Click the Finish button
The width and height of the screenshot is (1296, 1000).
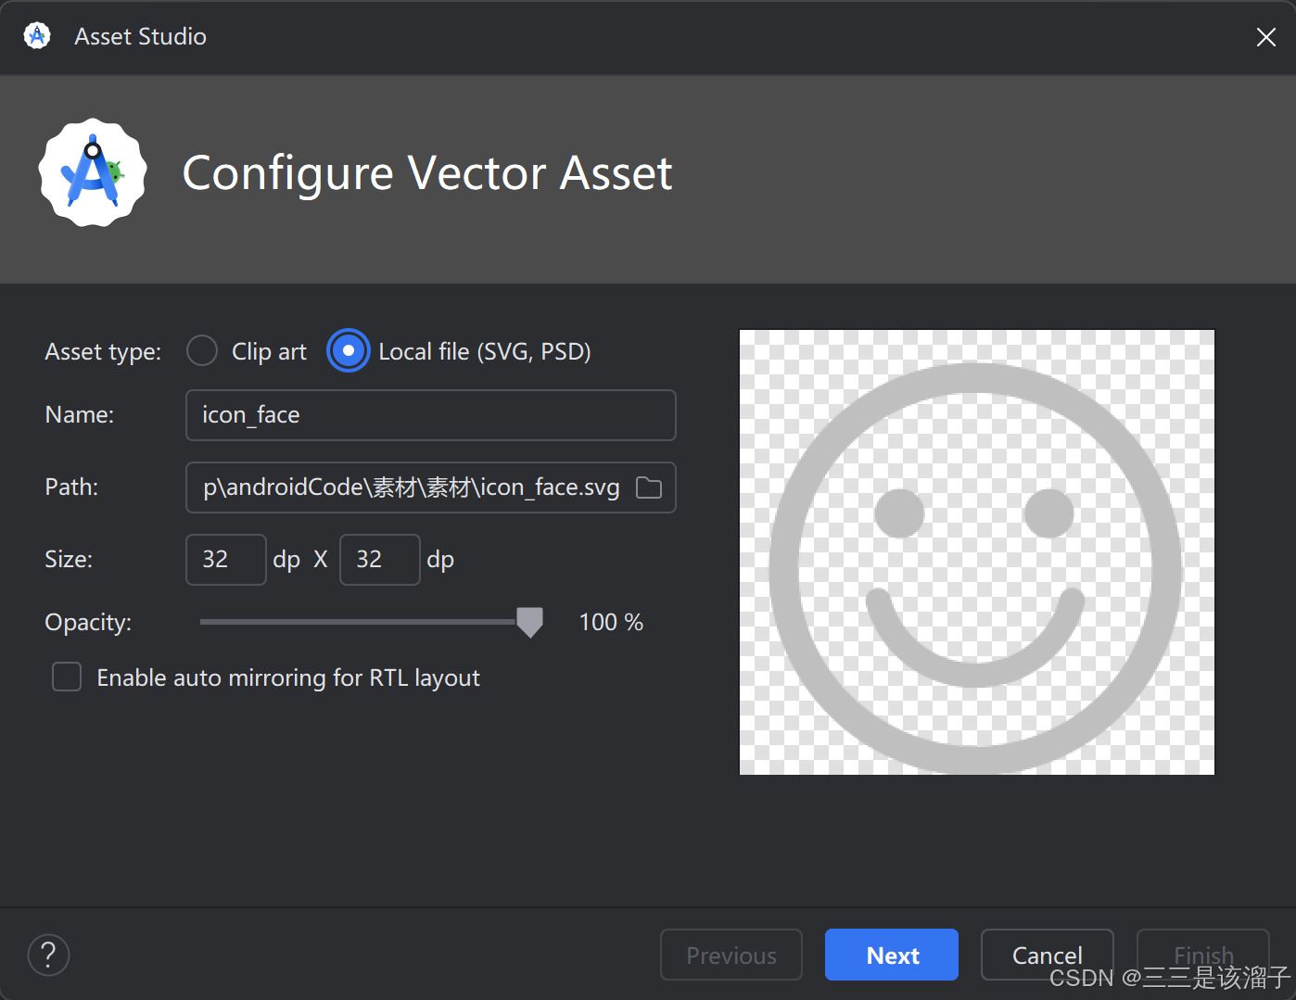(1202, 953)
